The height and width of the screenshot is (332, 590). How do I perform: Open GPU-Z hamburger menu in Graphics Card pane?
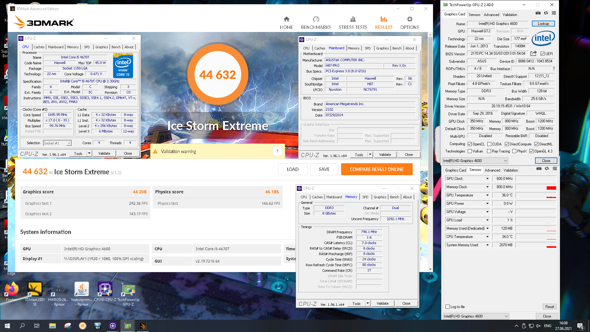pos(554,13)
